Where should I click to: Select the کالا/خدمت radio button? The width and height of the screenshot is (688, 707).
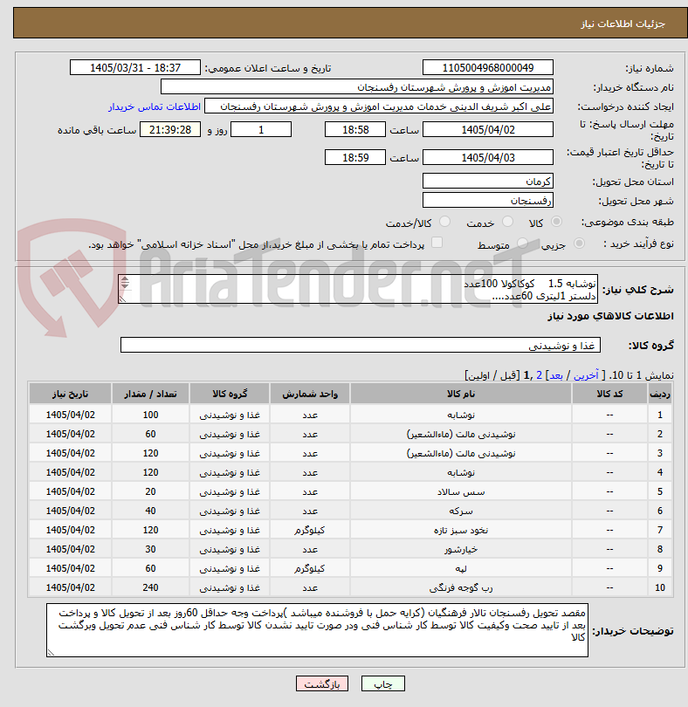[x=444, y=222]
